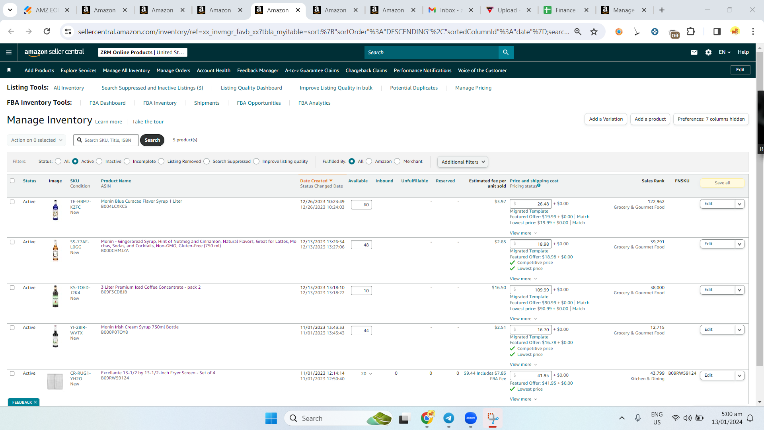Check the Monin Blue Curacao row checkbox

(x=12, y=202)
